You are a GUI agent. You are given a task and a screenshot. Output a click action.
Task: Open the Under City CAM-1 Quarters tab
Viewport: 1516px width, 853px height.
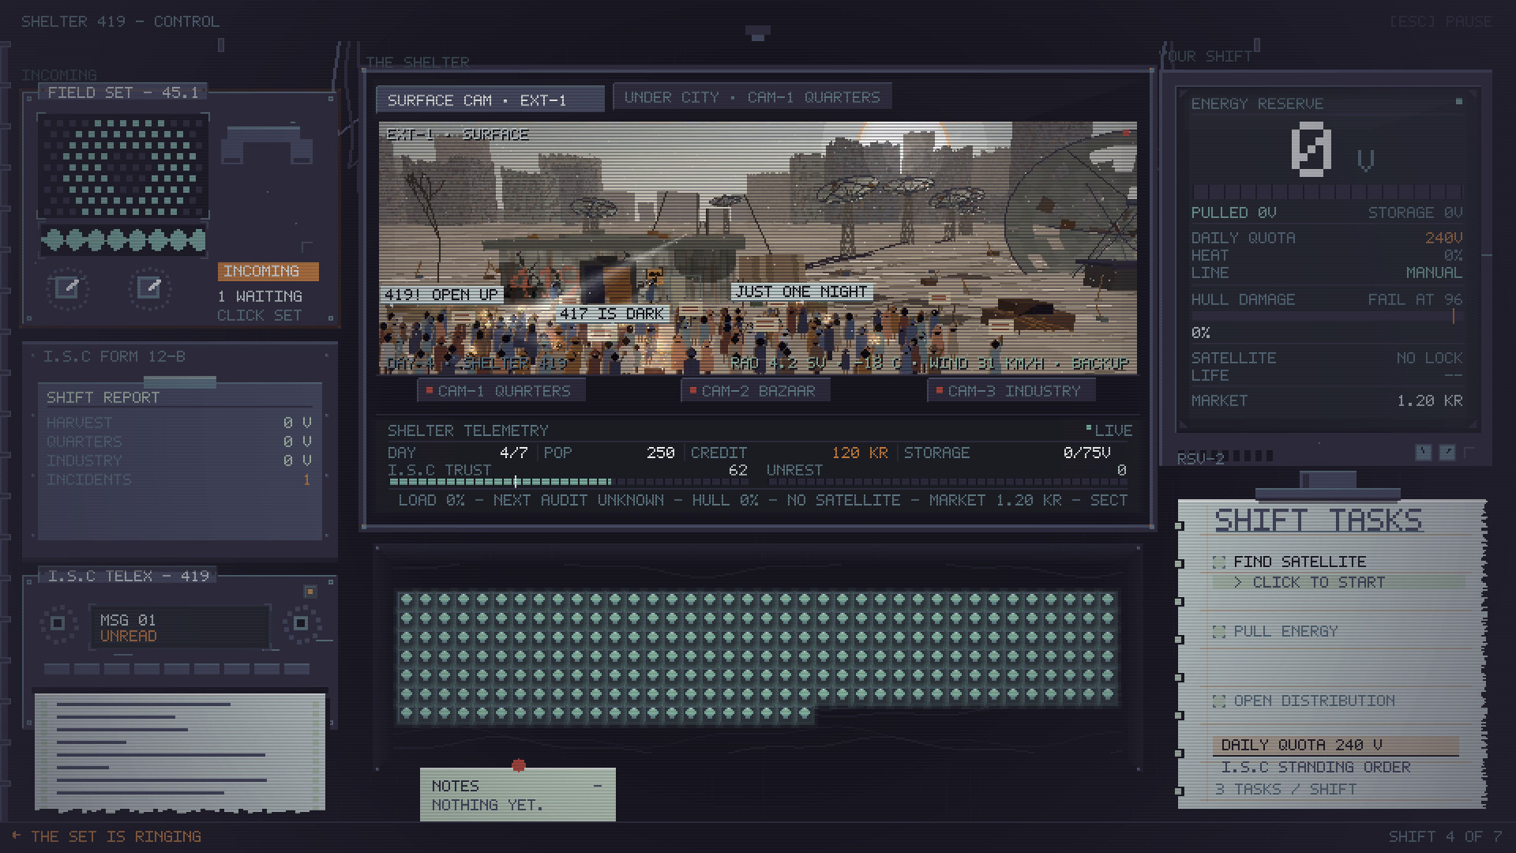752,97
